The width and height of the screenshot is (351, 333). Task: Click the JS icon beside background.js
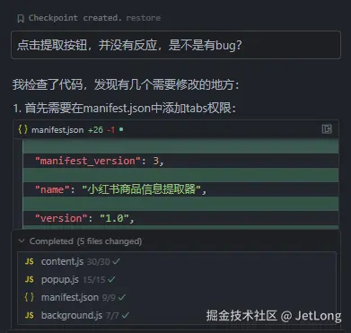pyautogui.click(x=30, y=315)
